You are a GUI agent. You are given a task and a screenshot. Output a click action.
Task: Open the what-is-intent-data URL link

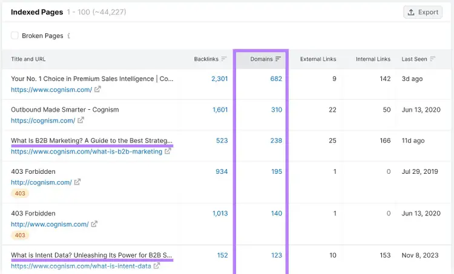pyautogui.click(x=81, y=266)
